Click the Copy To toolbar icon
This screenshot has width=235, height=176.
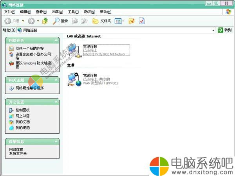coord(84,21)
